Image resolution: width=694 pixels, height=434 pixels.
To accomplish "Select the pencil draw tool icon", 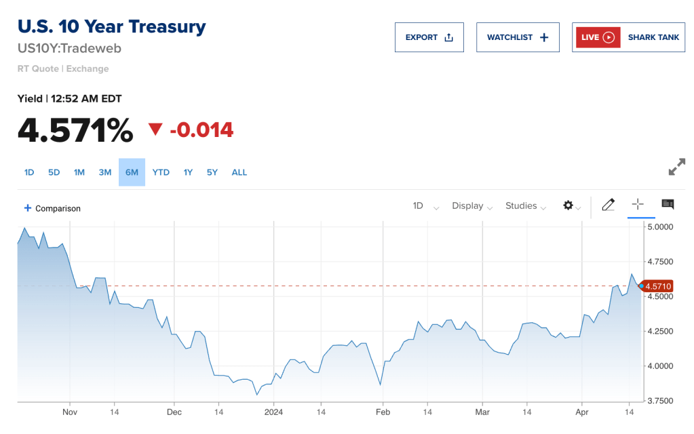I will [x=608, y=205].
